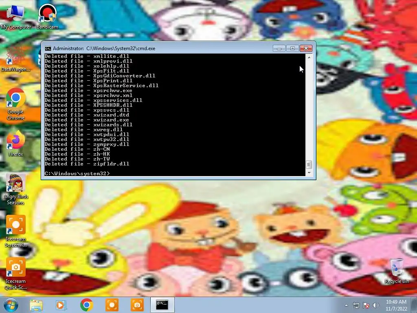The height and width of the screenshot is (313, 417).
Task: Click the line 'Deleted file - zh-TW'
Action: tap(77, 159)
